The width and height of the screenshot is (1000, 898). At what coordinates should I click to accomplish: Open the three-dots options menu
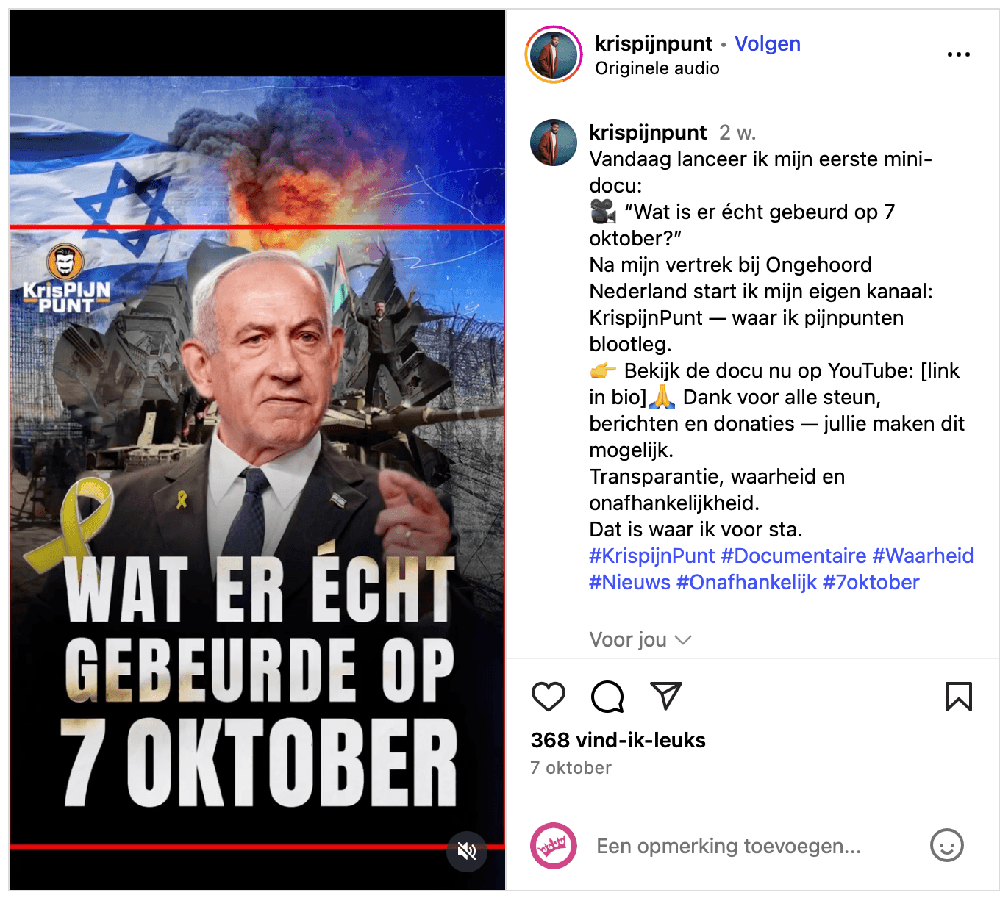pyautogui.click(x=958, y=54)
